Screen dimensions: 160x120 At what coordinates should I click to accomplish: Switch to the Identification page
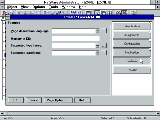pos(132,26)
